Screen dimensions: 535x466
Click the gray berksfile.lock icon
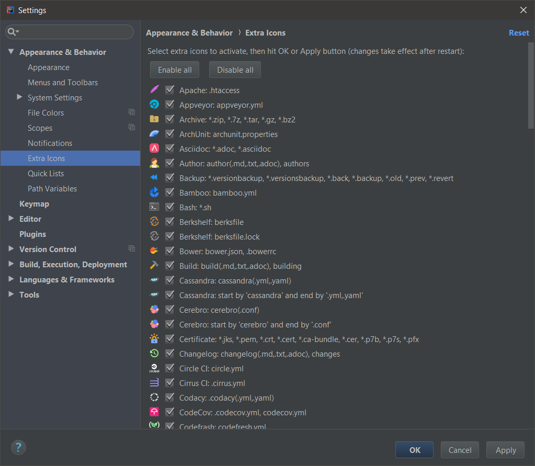(x=154, y=236)
